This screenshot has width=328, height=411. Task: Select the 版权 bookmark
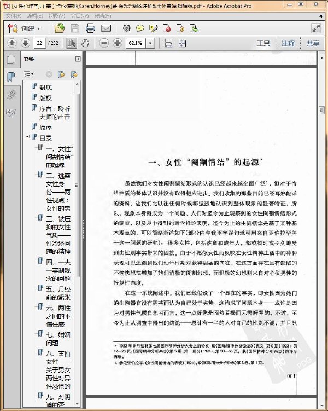45,98
